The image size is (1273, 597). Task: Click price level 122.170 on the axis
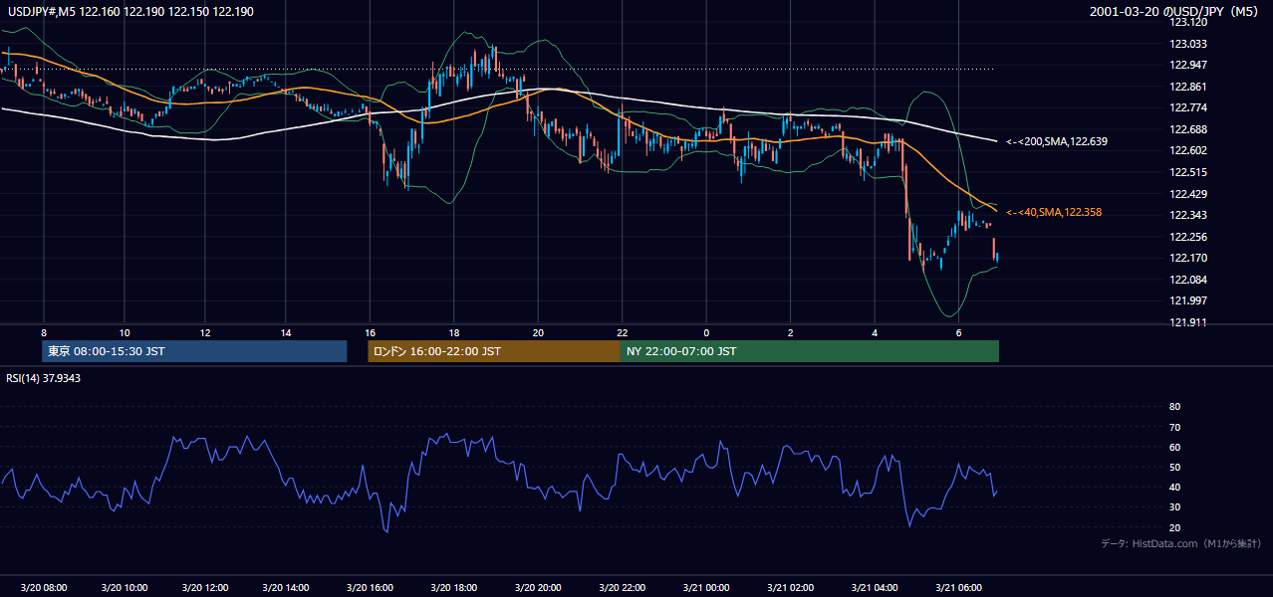pyautogui.click(x=1188, y=258)
